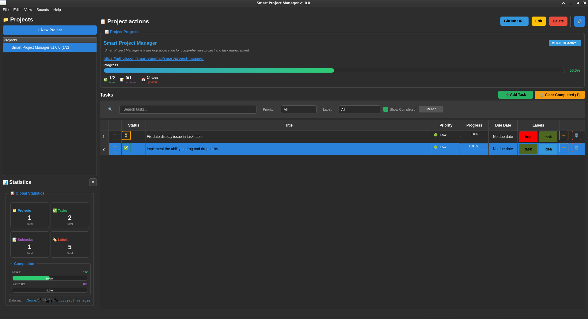Click trash icon for 'Fix date display' task
Screen dimensions: 588x319
pos(576,135)
